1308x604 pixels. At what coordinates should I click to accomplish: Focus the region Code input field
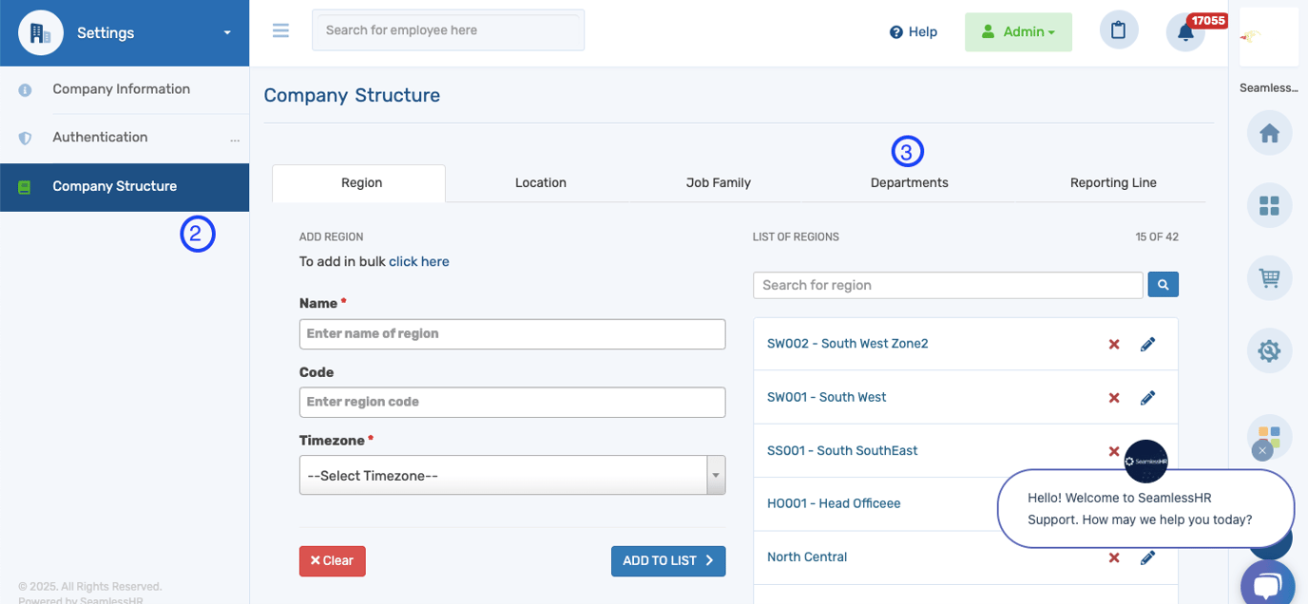click(x=512, y=403)
